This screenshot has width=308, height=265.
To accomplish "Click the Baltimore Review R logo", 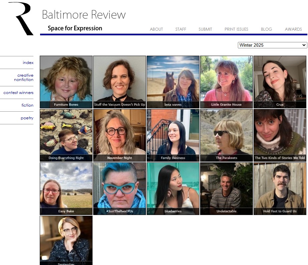I will point(21,19).
